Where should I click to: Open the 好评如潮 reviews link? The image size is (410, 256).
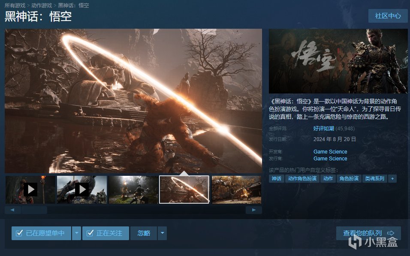point(324,128)
